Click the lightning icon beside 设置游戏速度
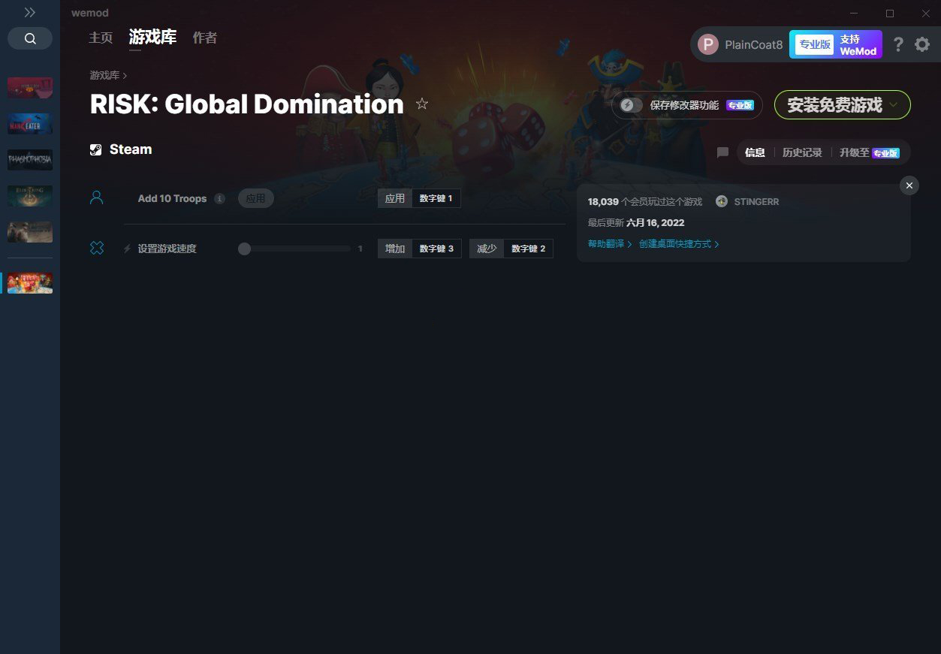Viewport: 941px width, 654px height. [128, 249]
